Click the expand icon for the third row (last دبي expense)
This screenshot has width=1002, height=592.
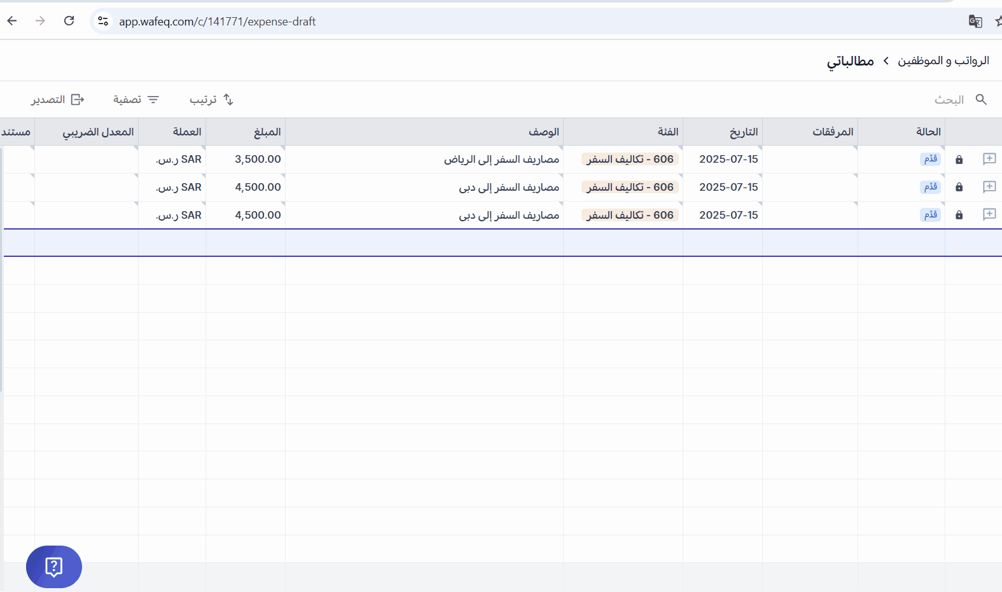pyautogui.click(x=989, y=214)
